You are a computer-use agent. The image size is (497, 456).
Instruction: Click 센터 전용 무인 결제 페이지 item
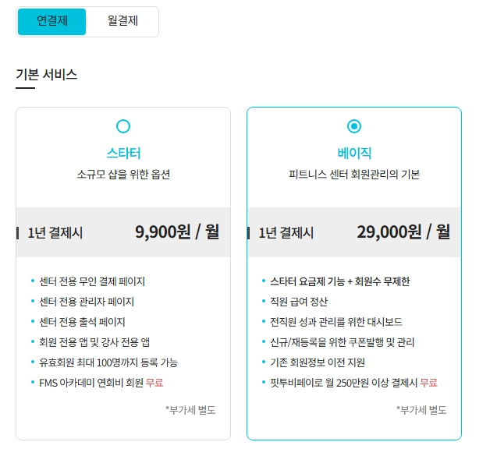tap(92, 281)
